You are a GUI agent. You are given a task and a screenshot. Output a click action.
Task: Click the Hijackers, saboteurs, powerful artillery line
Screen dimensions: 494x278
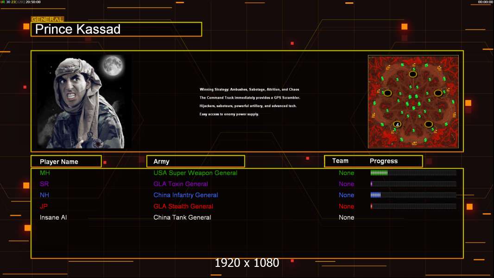click(x=248, y=106)
